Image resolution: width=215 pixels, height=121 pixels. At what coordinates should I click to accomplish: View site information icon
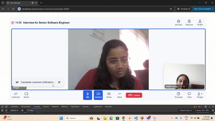[x=19, y=9]
